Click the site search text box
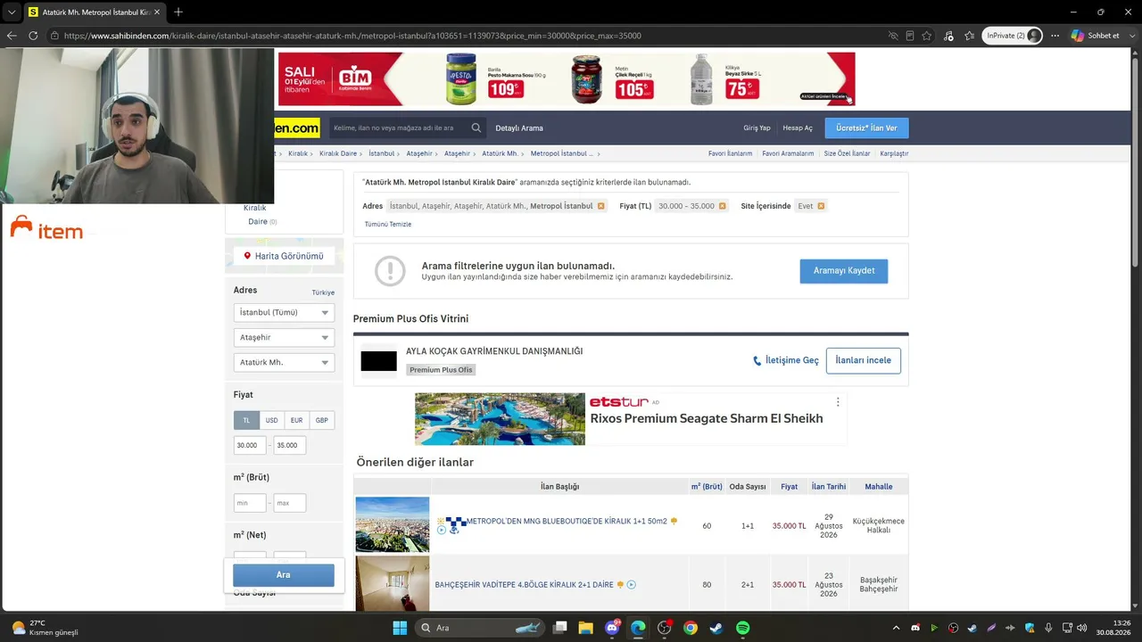Viewport: 1142px width, 642px height. 399,128
